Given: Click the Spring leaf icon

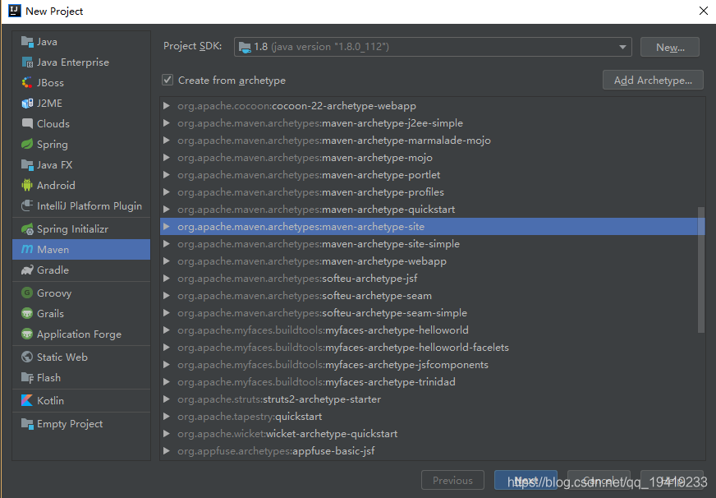Looking at the screenshot, I should pyautogui.click(x=27, y=145).
